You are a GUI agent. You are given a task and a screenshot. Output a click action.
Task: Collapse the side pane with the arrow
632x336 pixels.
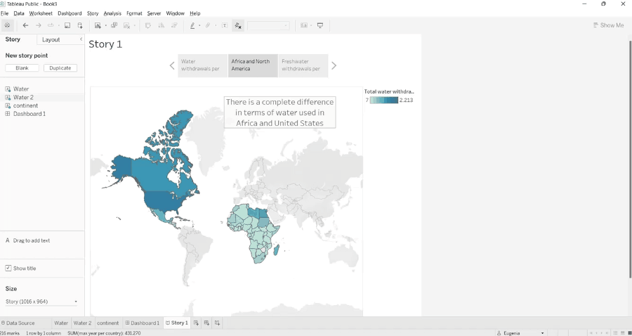pyautogui.click(x=81, y=39)
